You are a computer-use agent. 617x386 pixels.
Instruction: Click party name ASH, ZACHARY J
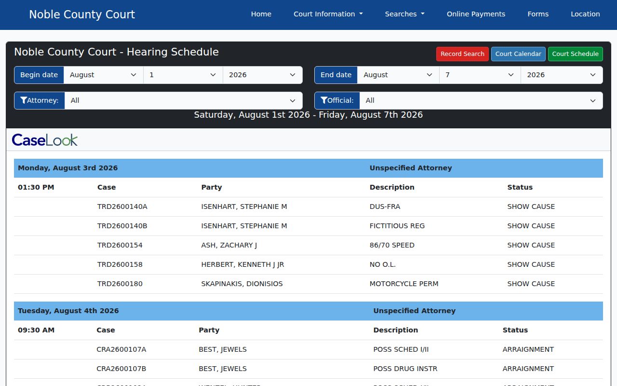click(229, 245)
